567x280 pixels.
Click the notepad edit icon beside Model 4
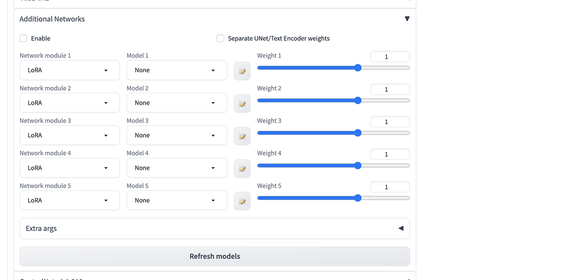pos(242,169)
